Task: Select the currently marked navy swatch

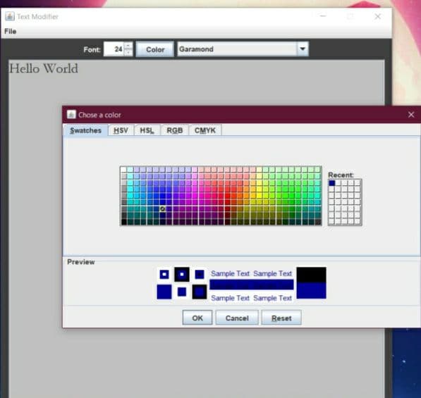Action: [x=162, y=209]
